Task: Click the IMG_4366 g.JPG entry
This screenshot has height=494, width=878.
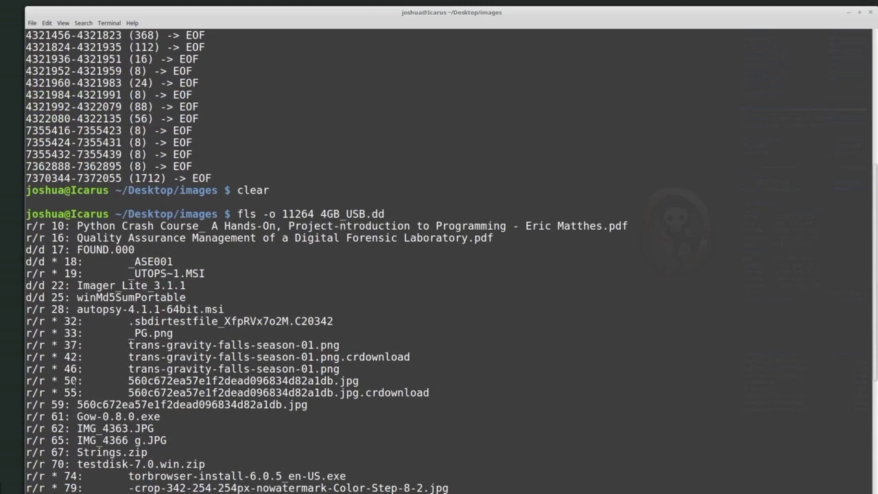Action: coord(96,440)
